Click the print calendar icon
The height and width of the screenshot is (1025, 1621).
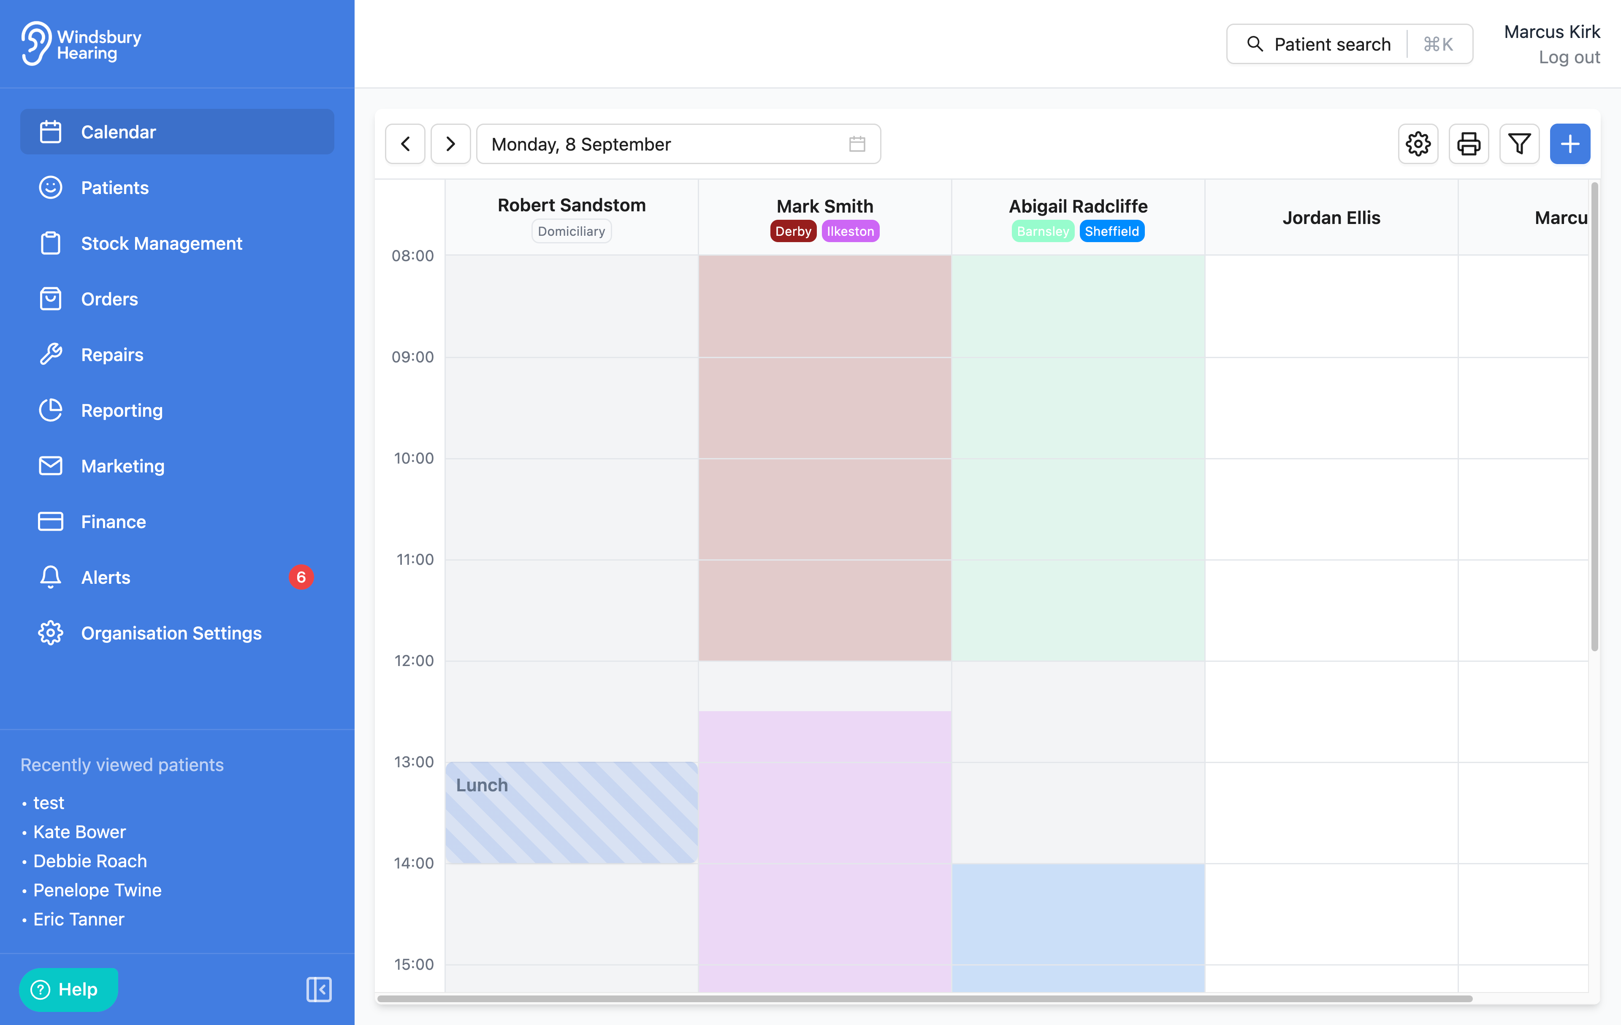click(x=1468, y=144)
